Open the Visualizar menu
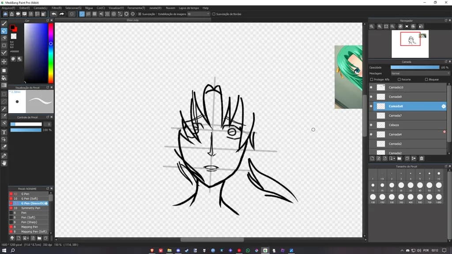 [x=116, y=8]
